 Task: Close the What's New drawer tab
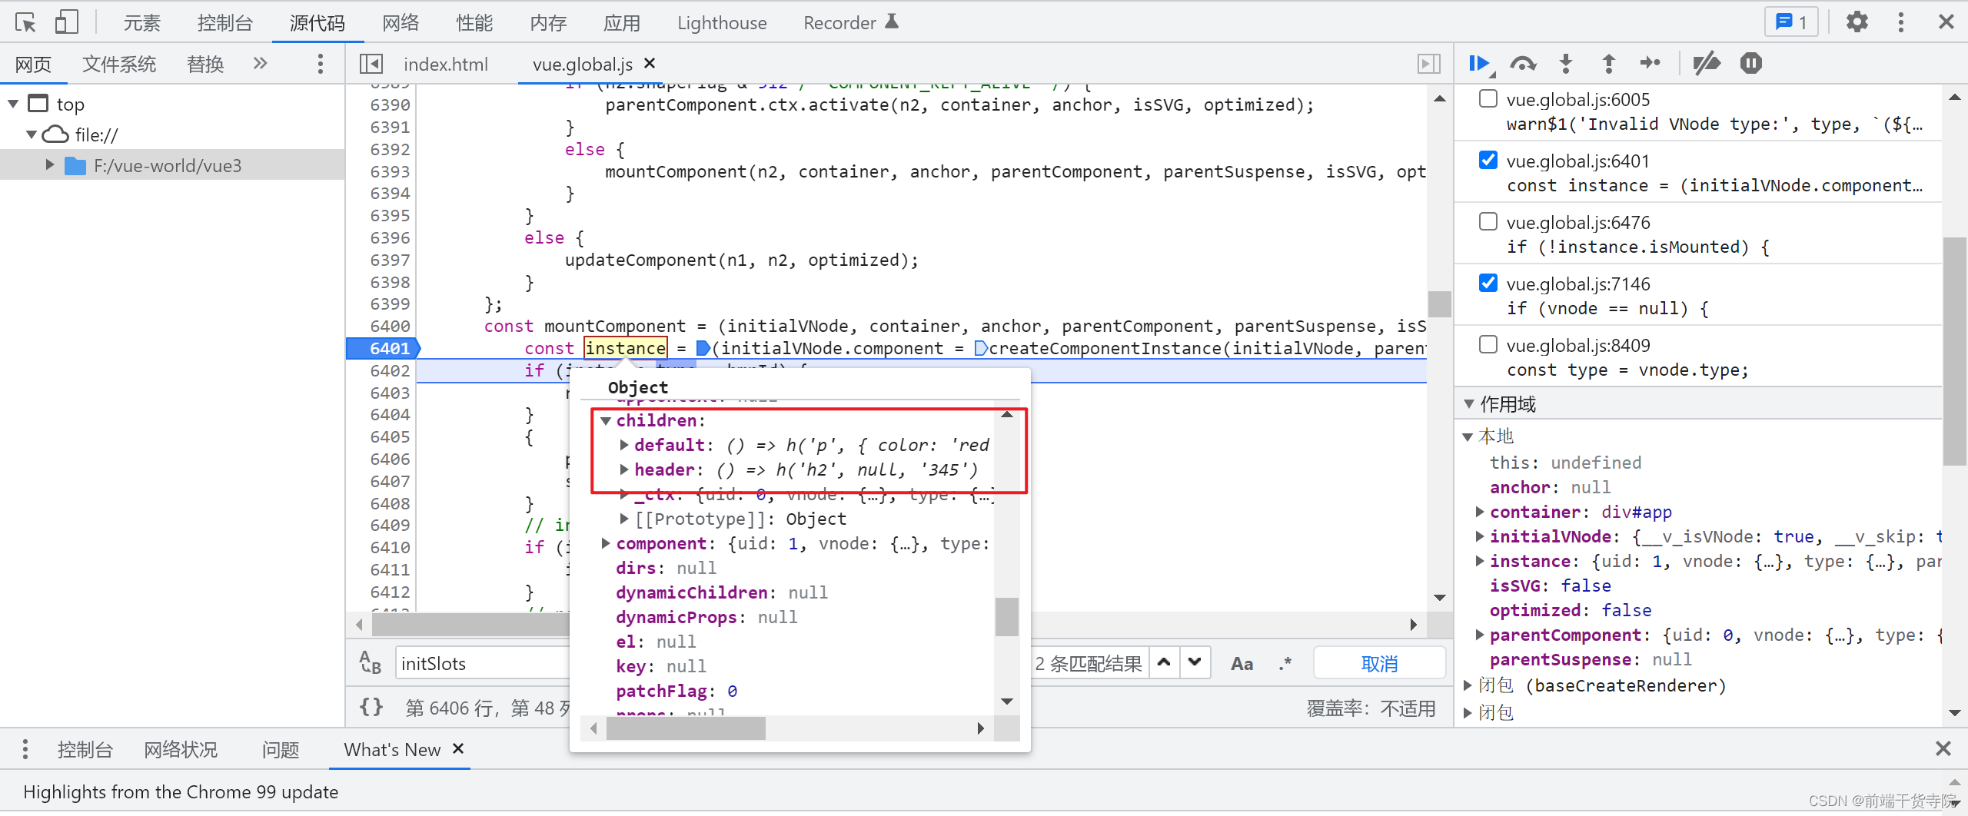pos(458,748)
